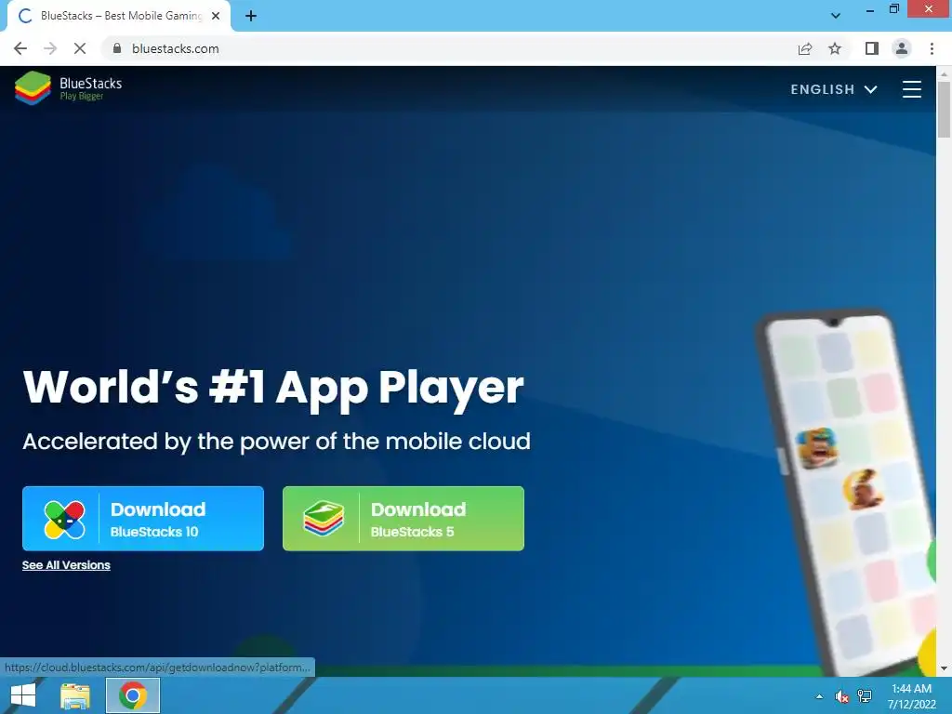Select the BlueStacks – Best Mobile Gaming tab
This screenshot has width=952, height=714.
pos(119,16)
